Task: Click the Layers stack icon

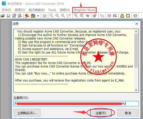Action: point(102,16)
